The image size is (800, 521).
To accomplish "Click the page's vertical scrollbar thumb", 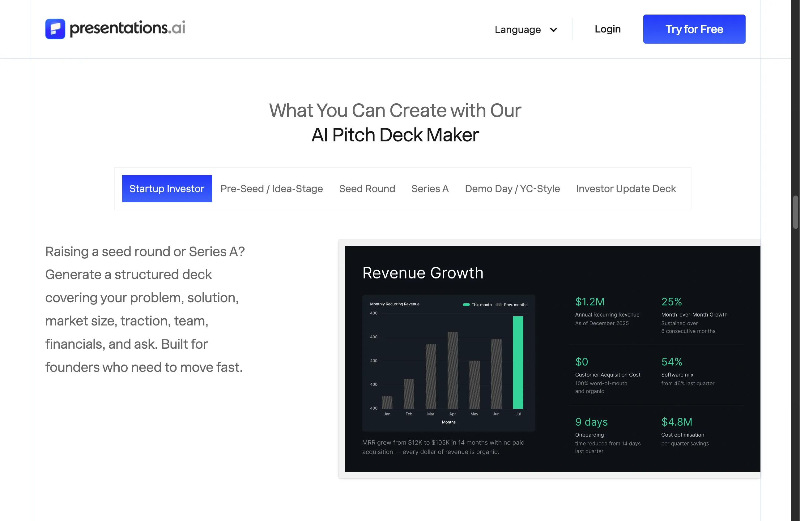I will click(x=795, y=212).
